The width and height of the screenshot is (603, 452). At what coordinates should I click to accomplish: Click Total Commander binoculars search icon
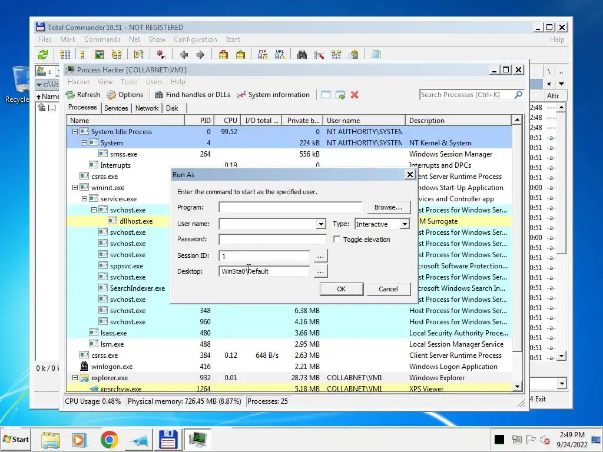(302, 55)
